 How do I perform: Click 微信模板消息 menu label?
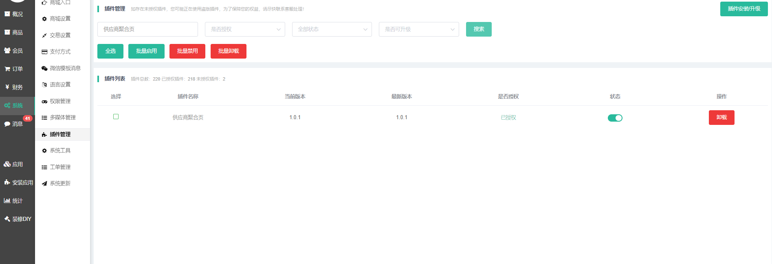[x=65, y=68]
